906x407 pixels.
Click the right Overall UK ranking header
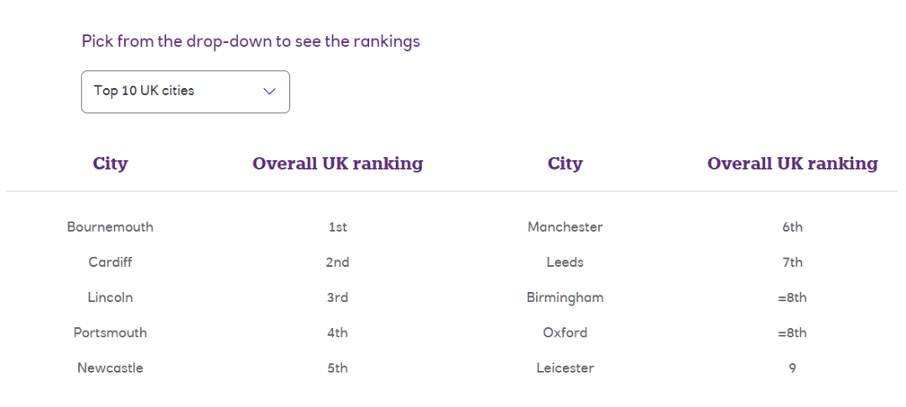(x=793, y=164)
